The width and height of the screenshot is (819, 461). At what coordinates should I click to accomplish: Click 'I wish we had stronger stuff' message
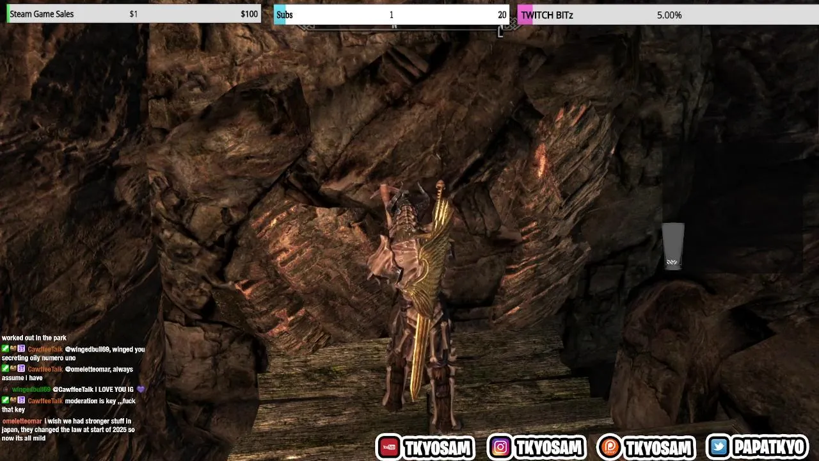pyautogui.click(x=69, y=430)
